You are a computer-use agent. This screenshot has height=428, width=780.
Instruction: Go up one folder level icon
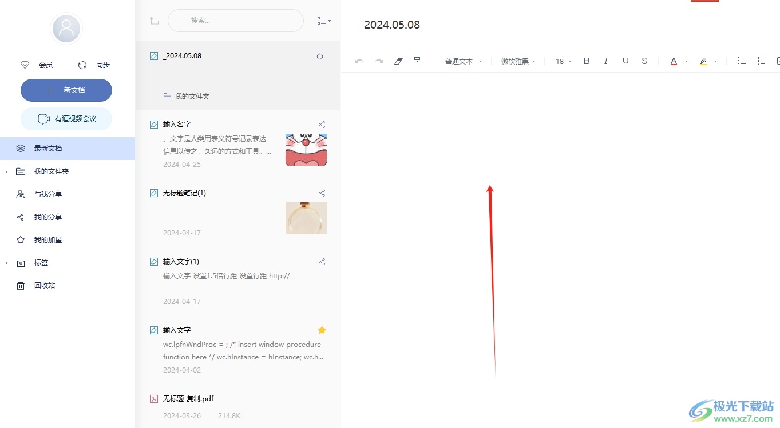tap(153, 21)
